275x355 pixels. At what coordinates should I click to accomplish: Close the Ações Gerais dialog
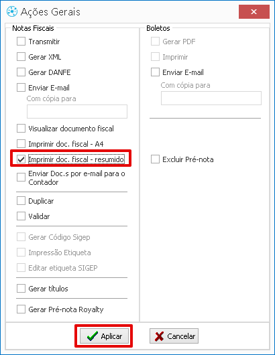(x=254, y=12)
